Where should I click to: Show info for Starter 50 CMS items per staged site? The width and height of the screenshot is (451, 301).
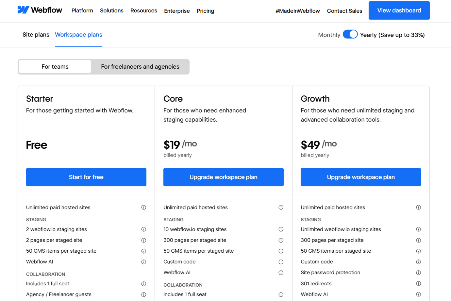[143, 251]
